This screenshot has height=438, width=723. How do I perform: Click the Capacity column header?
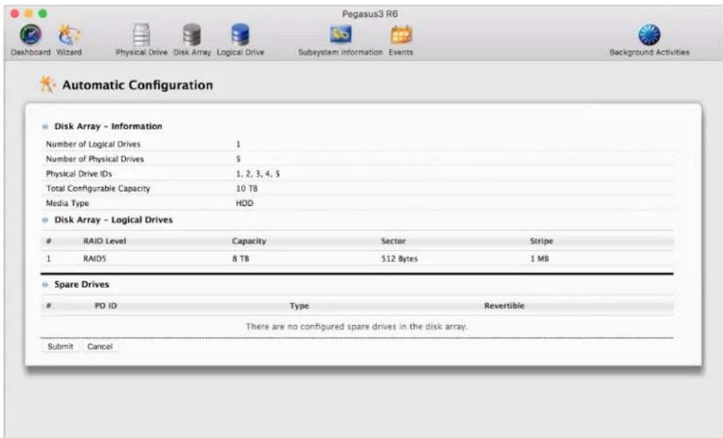249,241
